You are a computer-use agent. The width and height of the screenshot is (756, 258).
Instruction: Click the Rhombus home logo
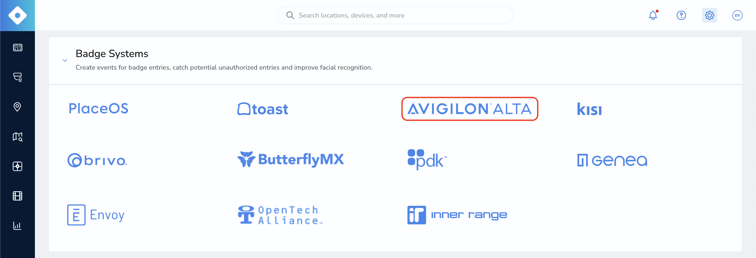pyautogui.click(x=17, y=15)
